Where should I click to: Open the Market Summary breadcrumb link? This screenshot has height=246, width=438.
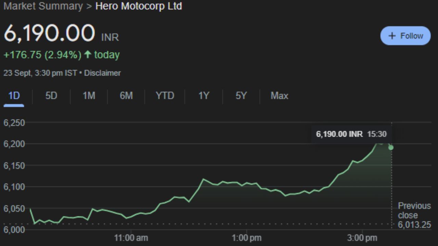tap(43, 6)
